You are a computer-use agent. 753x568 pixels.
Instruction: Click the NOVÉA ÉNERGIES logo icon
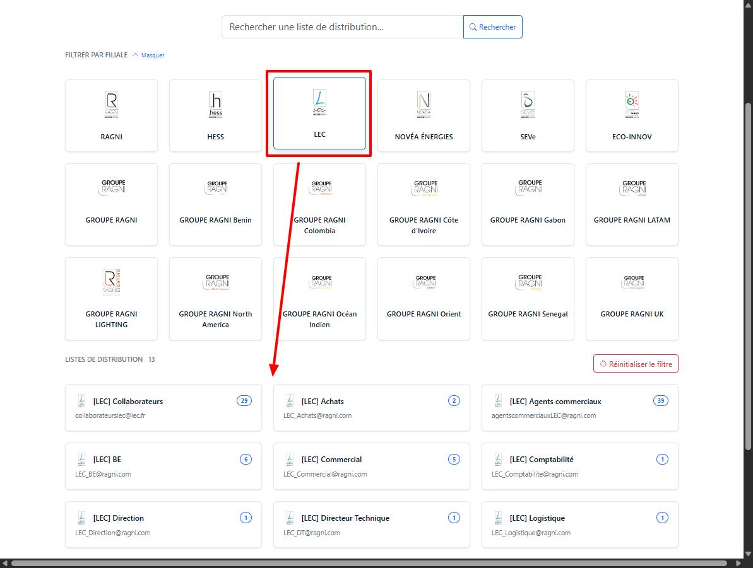424,105
